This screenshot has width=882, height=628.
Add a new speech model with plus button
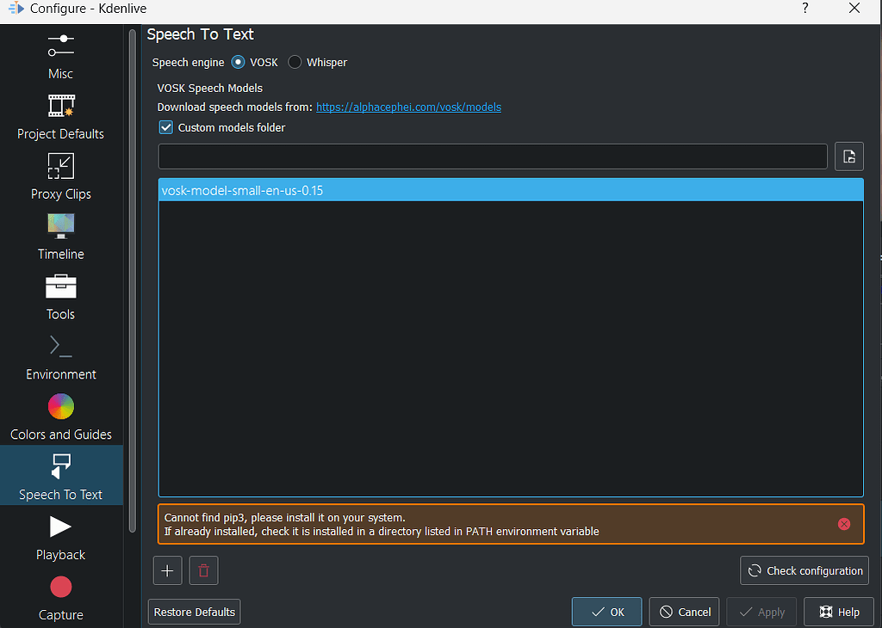click(167, 570)
